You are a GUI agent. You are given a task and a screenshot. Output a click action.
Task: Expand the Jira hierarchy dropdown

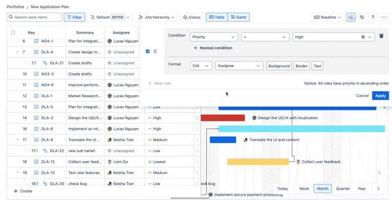(x=157, y=17)
